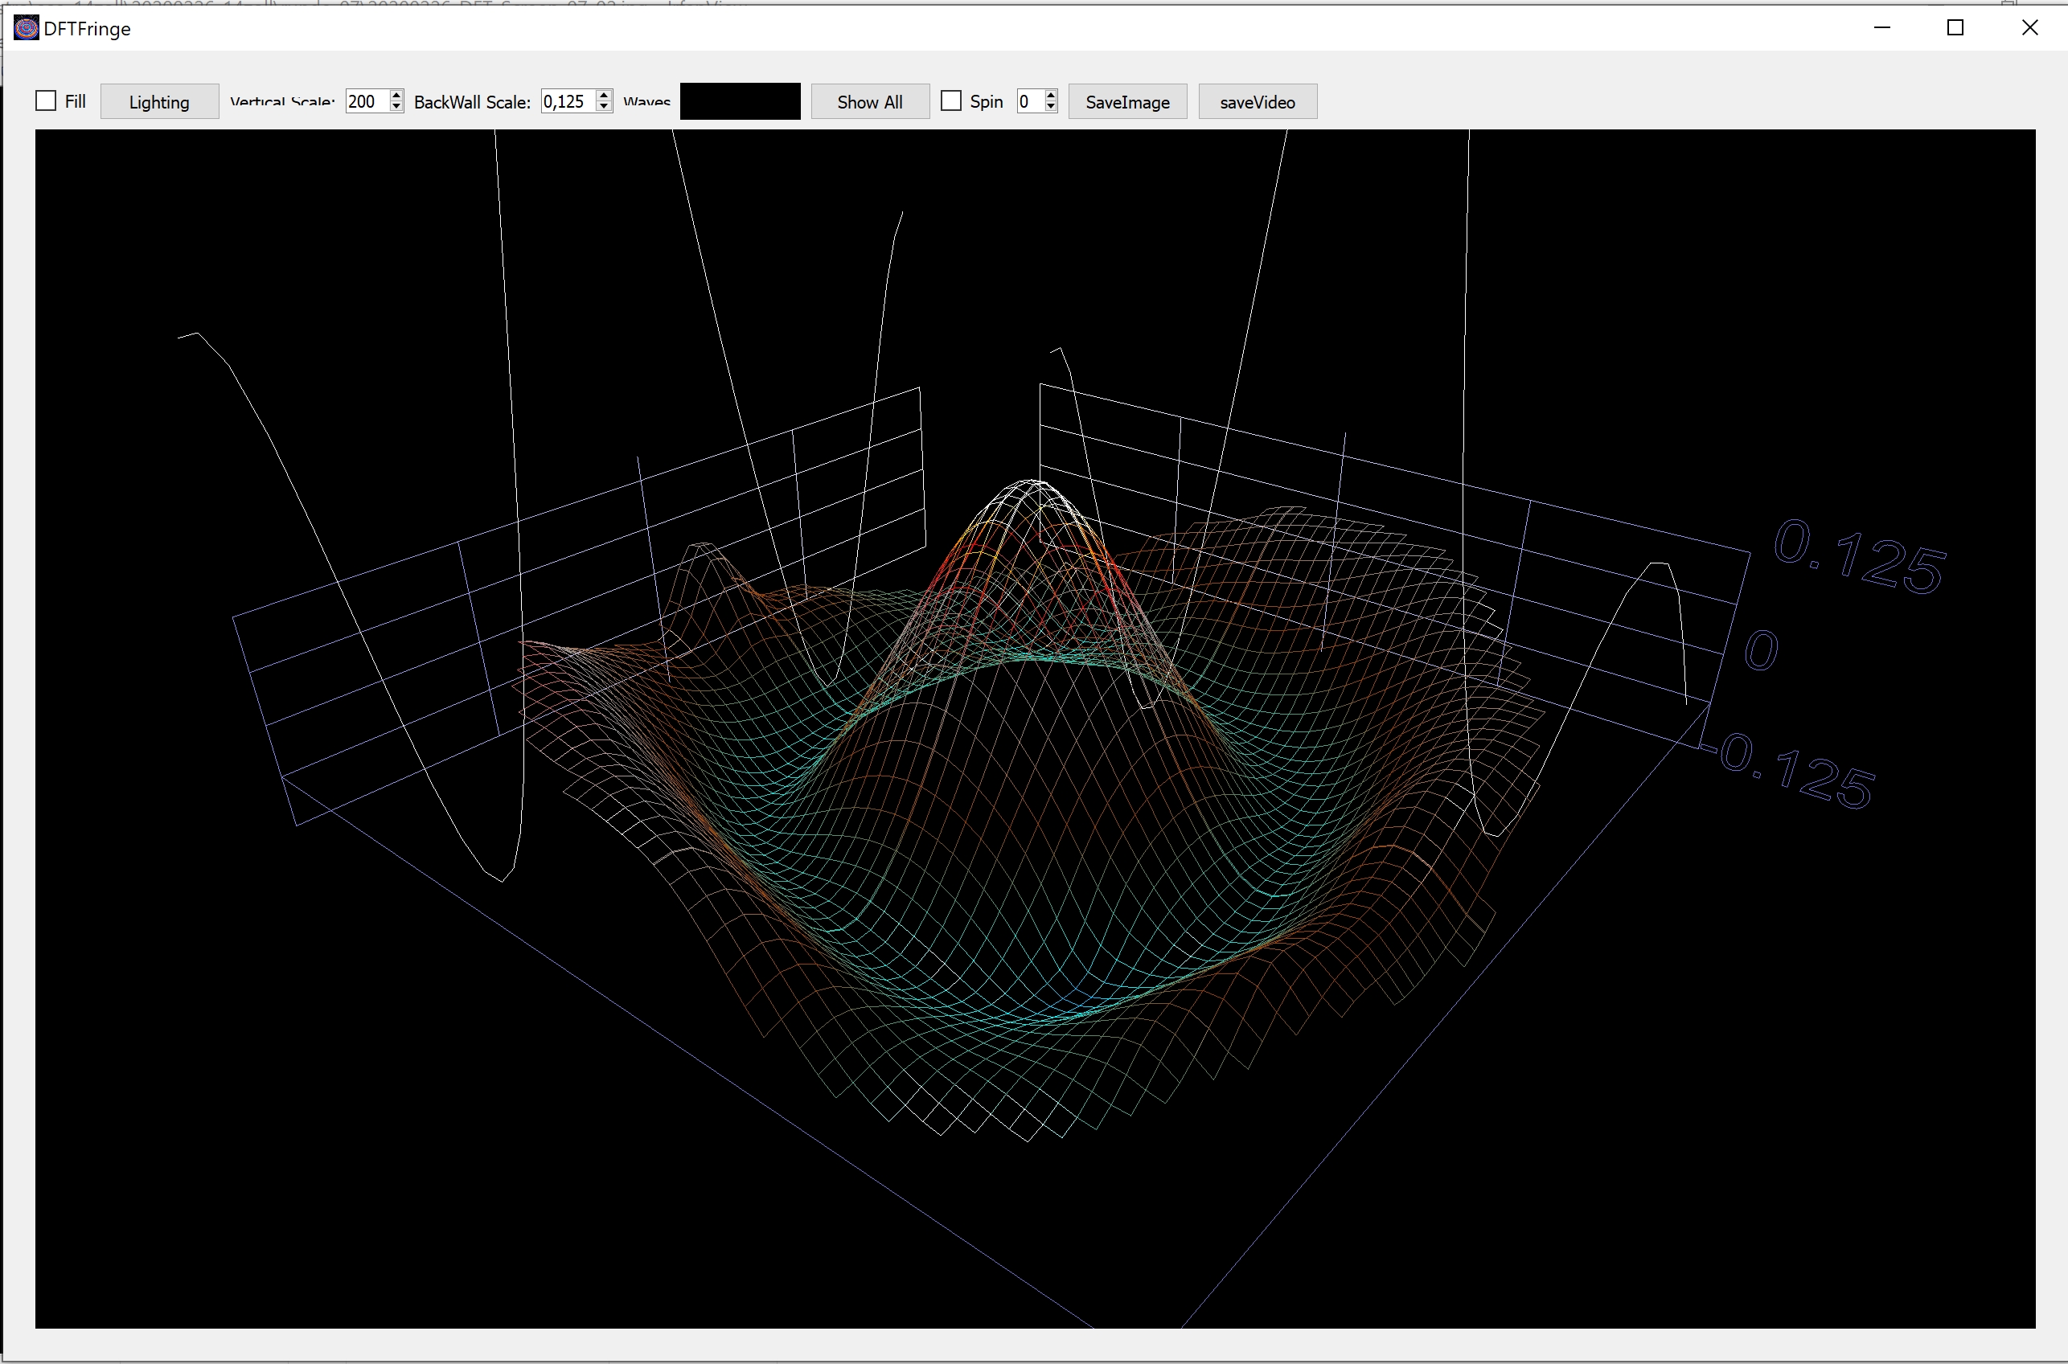Increase Vertical Scale with up arrow

[396, 96]
